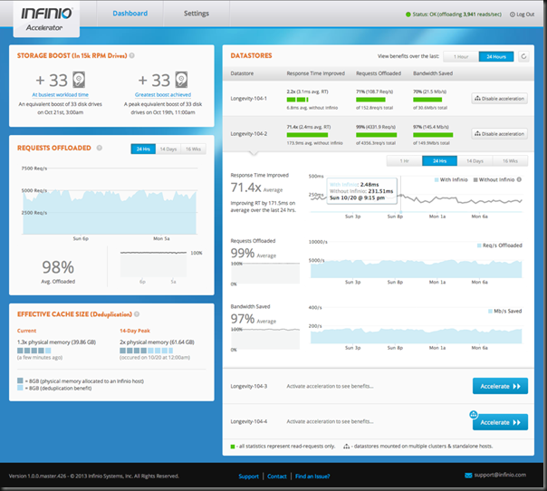Click Bandwidth Saved column header

[433, 73]
